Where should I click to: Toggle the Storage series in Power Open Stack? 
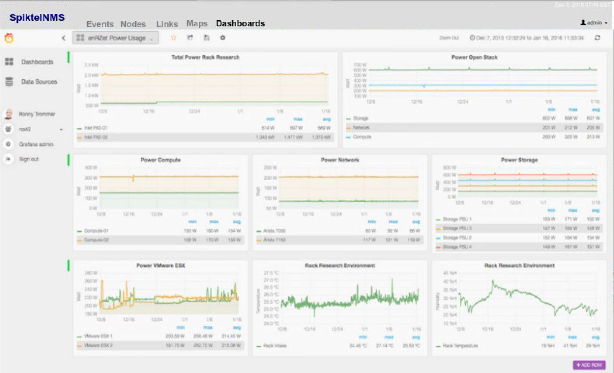pyautogui.click(x=361, y=118)
